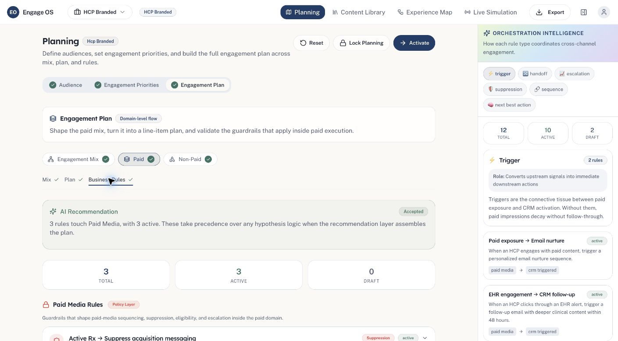Click the lock icon beside Paid Media Rules

tap(46, 305)
